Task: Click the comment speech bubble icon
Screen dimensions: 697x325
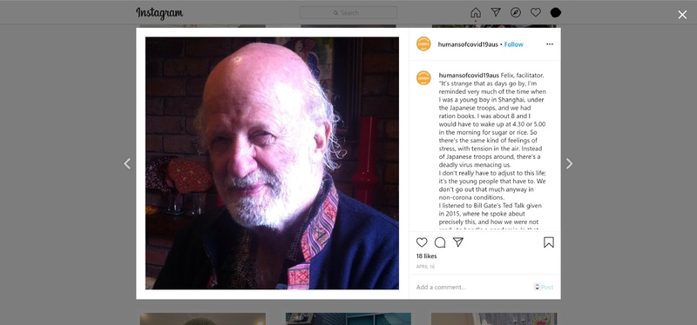Action: point(440,242)
